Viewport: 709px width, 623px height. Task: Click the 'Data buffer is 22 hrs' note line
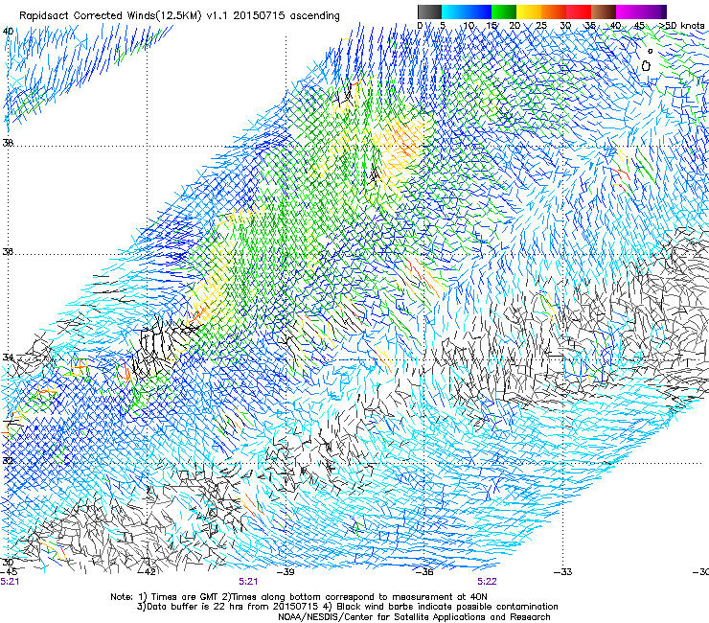(347, 607)
